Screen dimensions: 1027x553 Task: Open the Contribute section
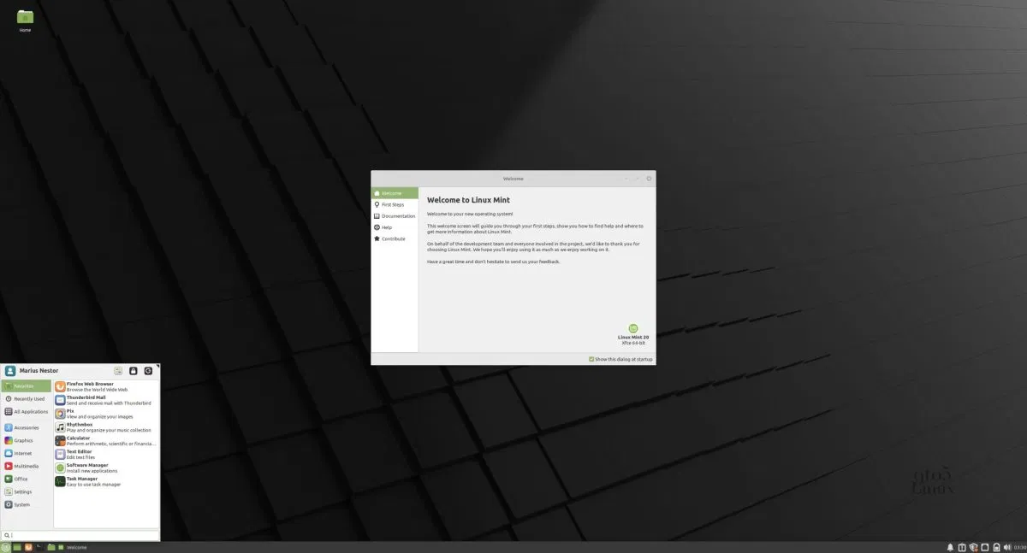(x=395, y=238)
